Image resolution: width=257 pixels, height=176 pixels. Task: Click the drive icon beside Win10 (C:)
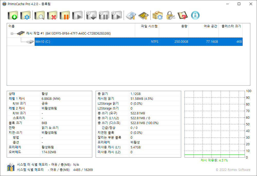30,42
